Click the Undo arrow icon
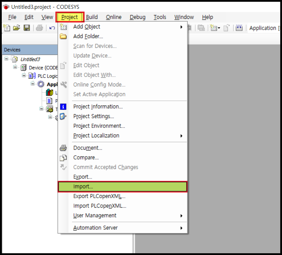 pos(52,28)
